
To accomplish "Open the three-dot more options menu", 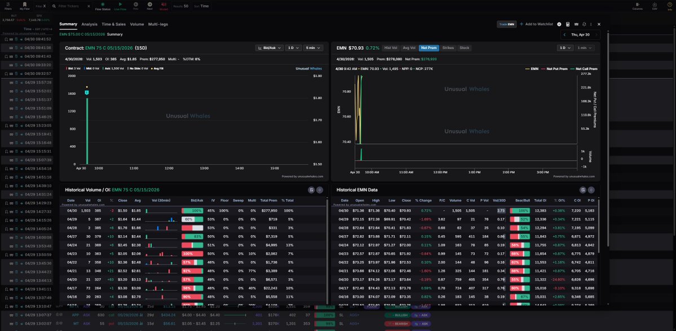I will tap(591, 25).
